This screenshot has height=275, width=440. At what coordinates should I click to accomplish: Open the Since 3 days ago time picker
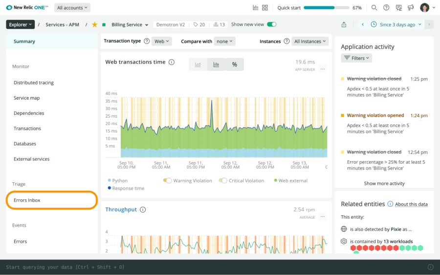[x=396, y=24]
